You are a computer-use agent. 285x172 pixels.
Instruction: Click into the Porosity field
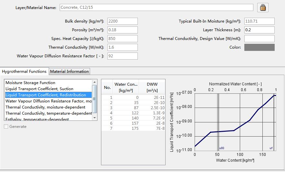click(x=123, y=30)
